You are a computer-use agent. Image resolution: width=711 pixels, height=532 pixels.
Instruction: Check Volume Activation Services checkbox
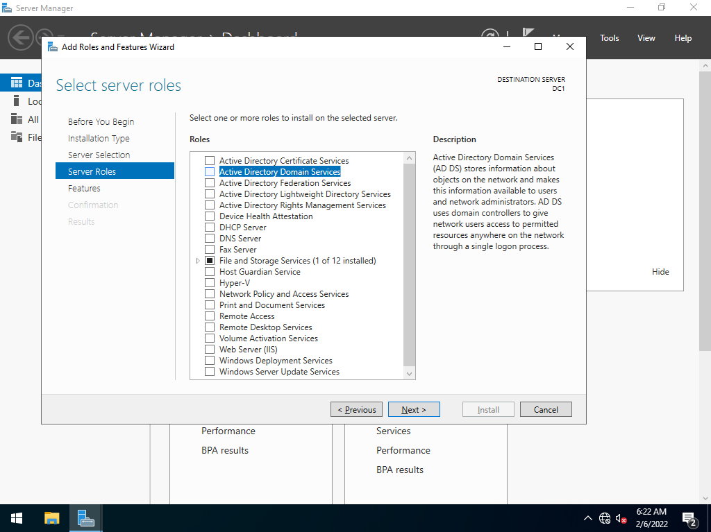click(x=210, y=338)
